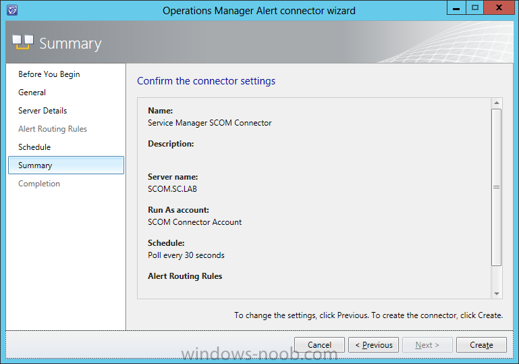The image size is (519, 364).
Task: Select the Summary step
Action: pos(66,165)
